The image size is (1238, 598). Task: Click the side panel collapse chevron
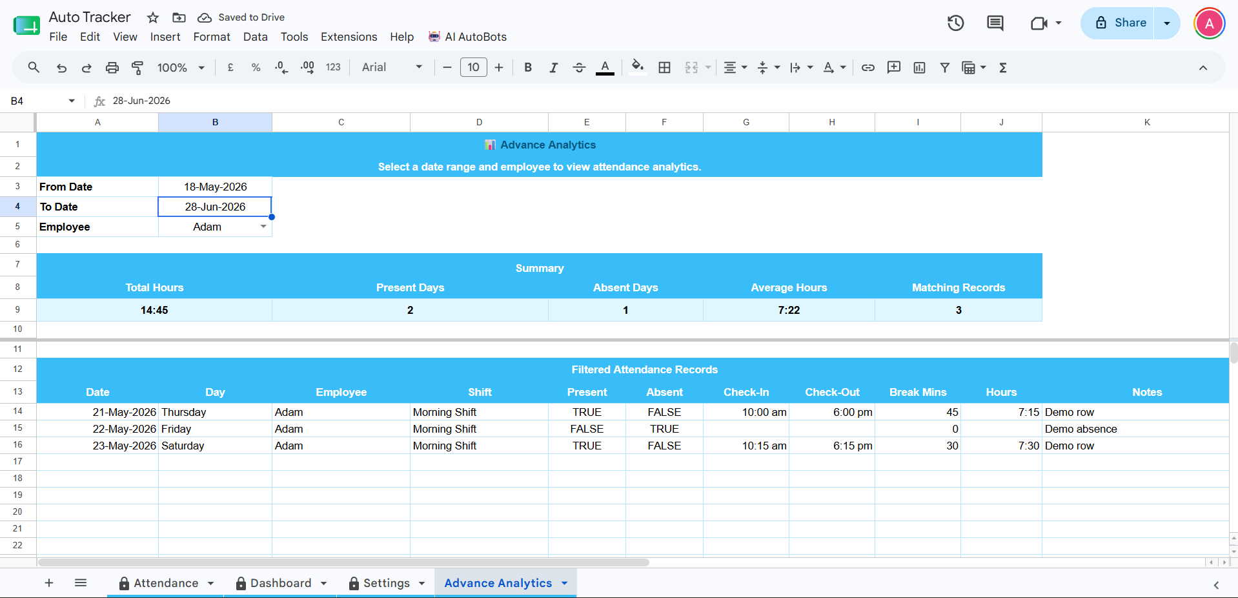(1216, 585)
